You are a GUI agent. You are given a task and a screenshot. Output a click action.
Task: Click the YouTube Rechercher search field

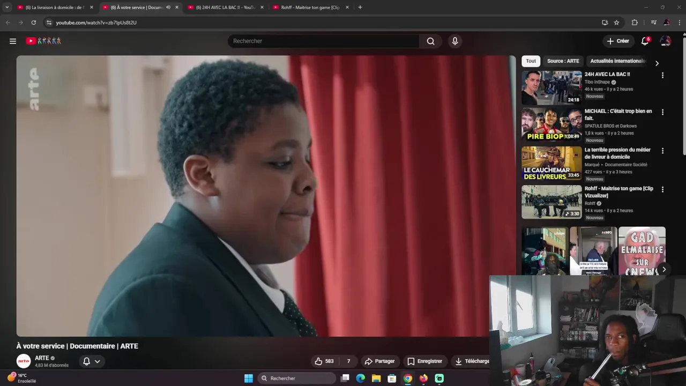[324, 41]
